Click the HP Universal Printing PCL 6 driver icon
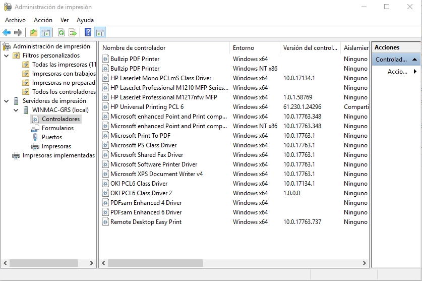The height and width of the screenshot is (281, 422). [x=105, y=107]
